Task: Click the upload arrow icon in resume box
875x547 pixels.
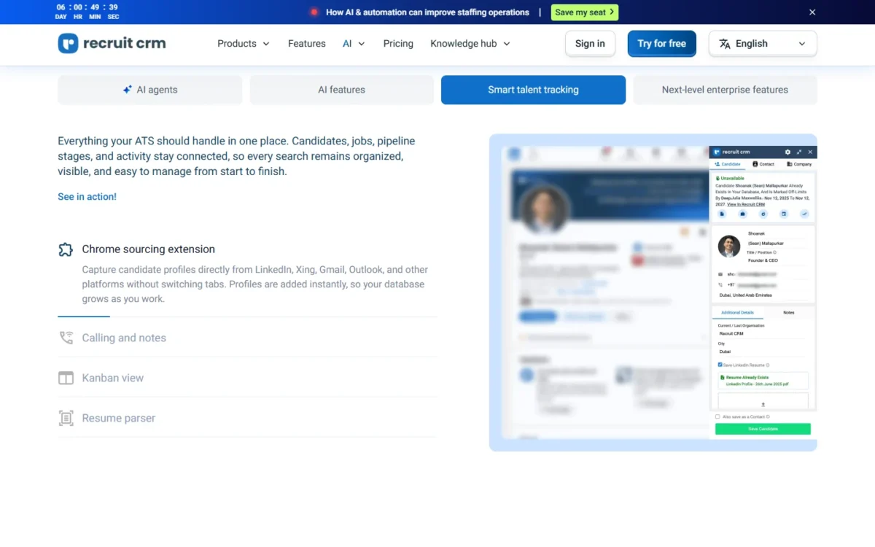Action: tap(763, 404)
